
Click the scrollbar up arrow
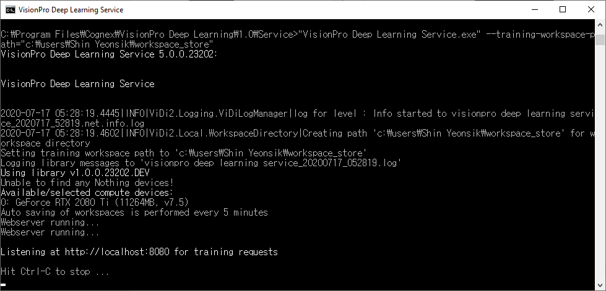tap(600, 24)
